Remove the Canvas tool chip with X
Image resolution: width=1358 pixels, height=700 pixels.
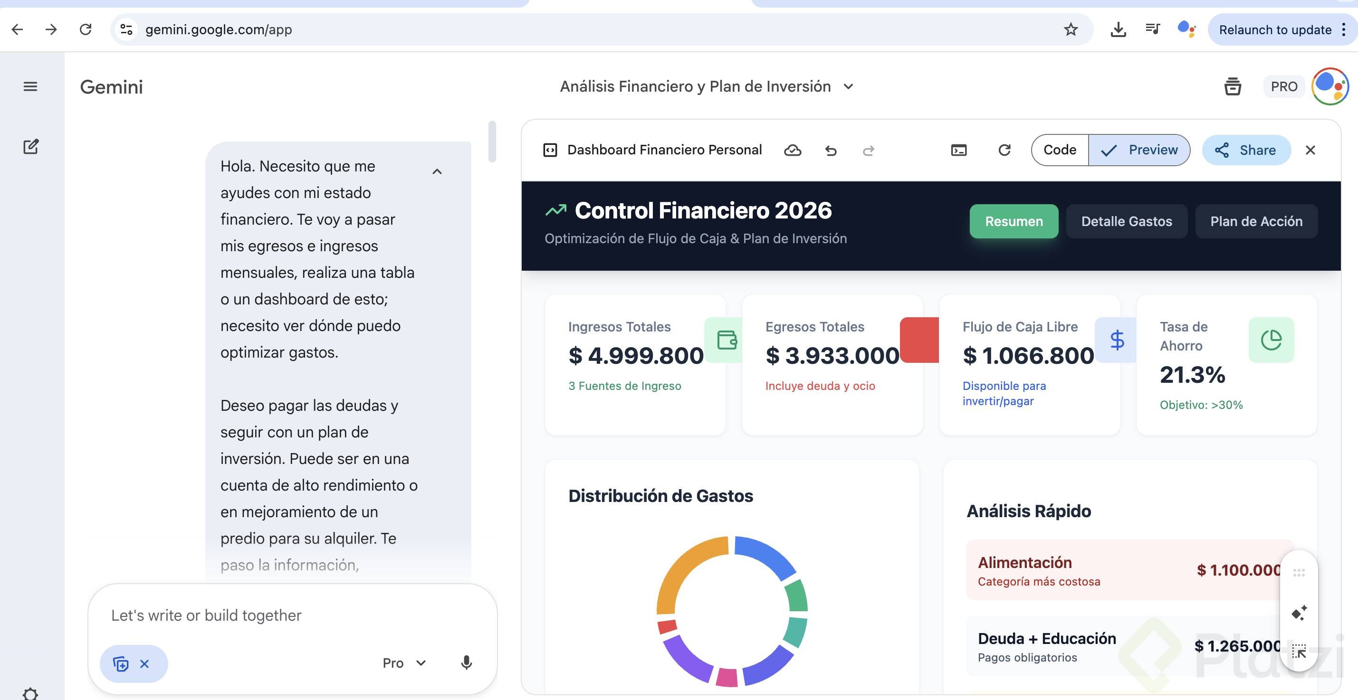tap(144, 663)
